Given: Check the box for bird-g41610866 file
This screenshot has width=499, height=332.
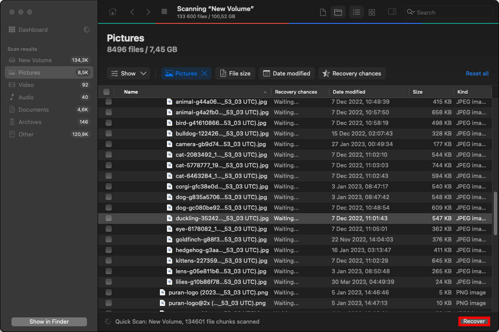Looking at the screenshot, I should tap(109, 123).
